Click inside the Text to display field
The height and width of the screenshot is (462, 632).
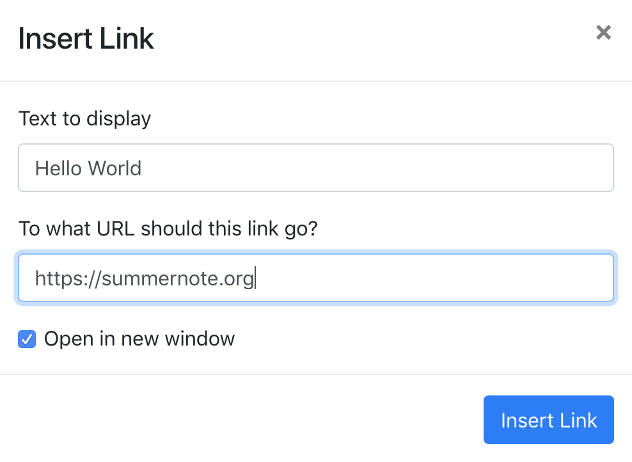315,168
